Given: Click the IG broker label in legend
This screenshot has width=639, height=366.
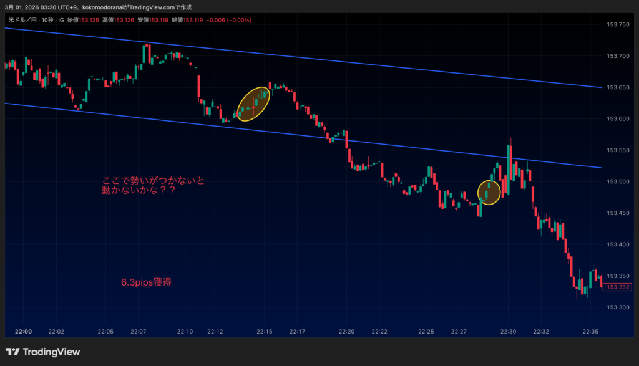Looking at the screenshot, I should pyautogui.click(x=61, y=21).
